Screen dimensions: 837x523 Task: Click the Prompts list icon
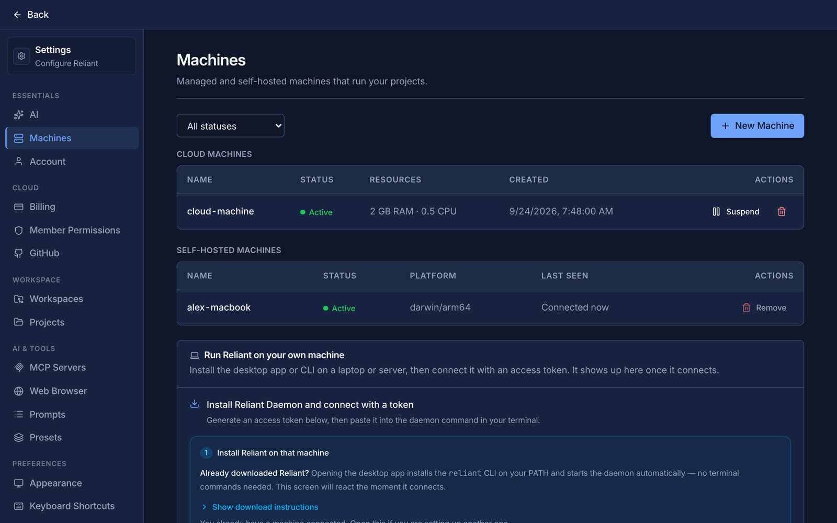(19, 414)
